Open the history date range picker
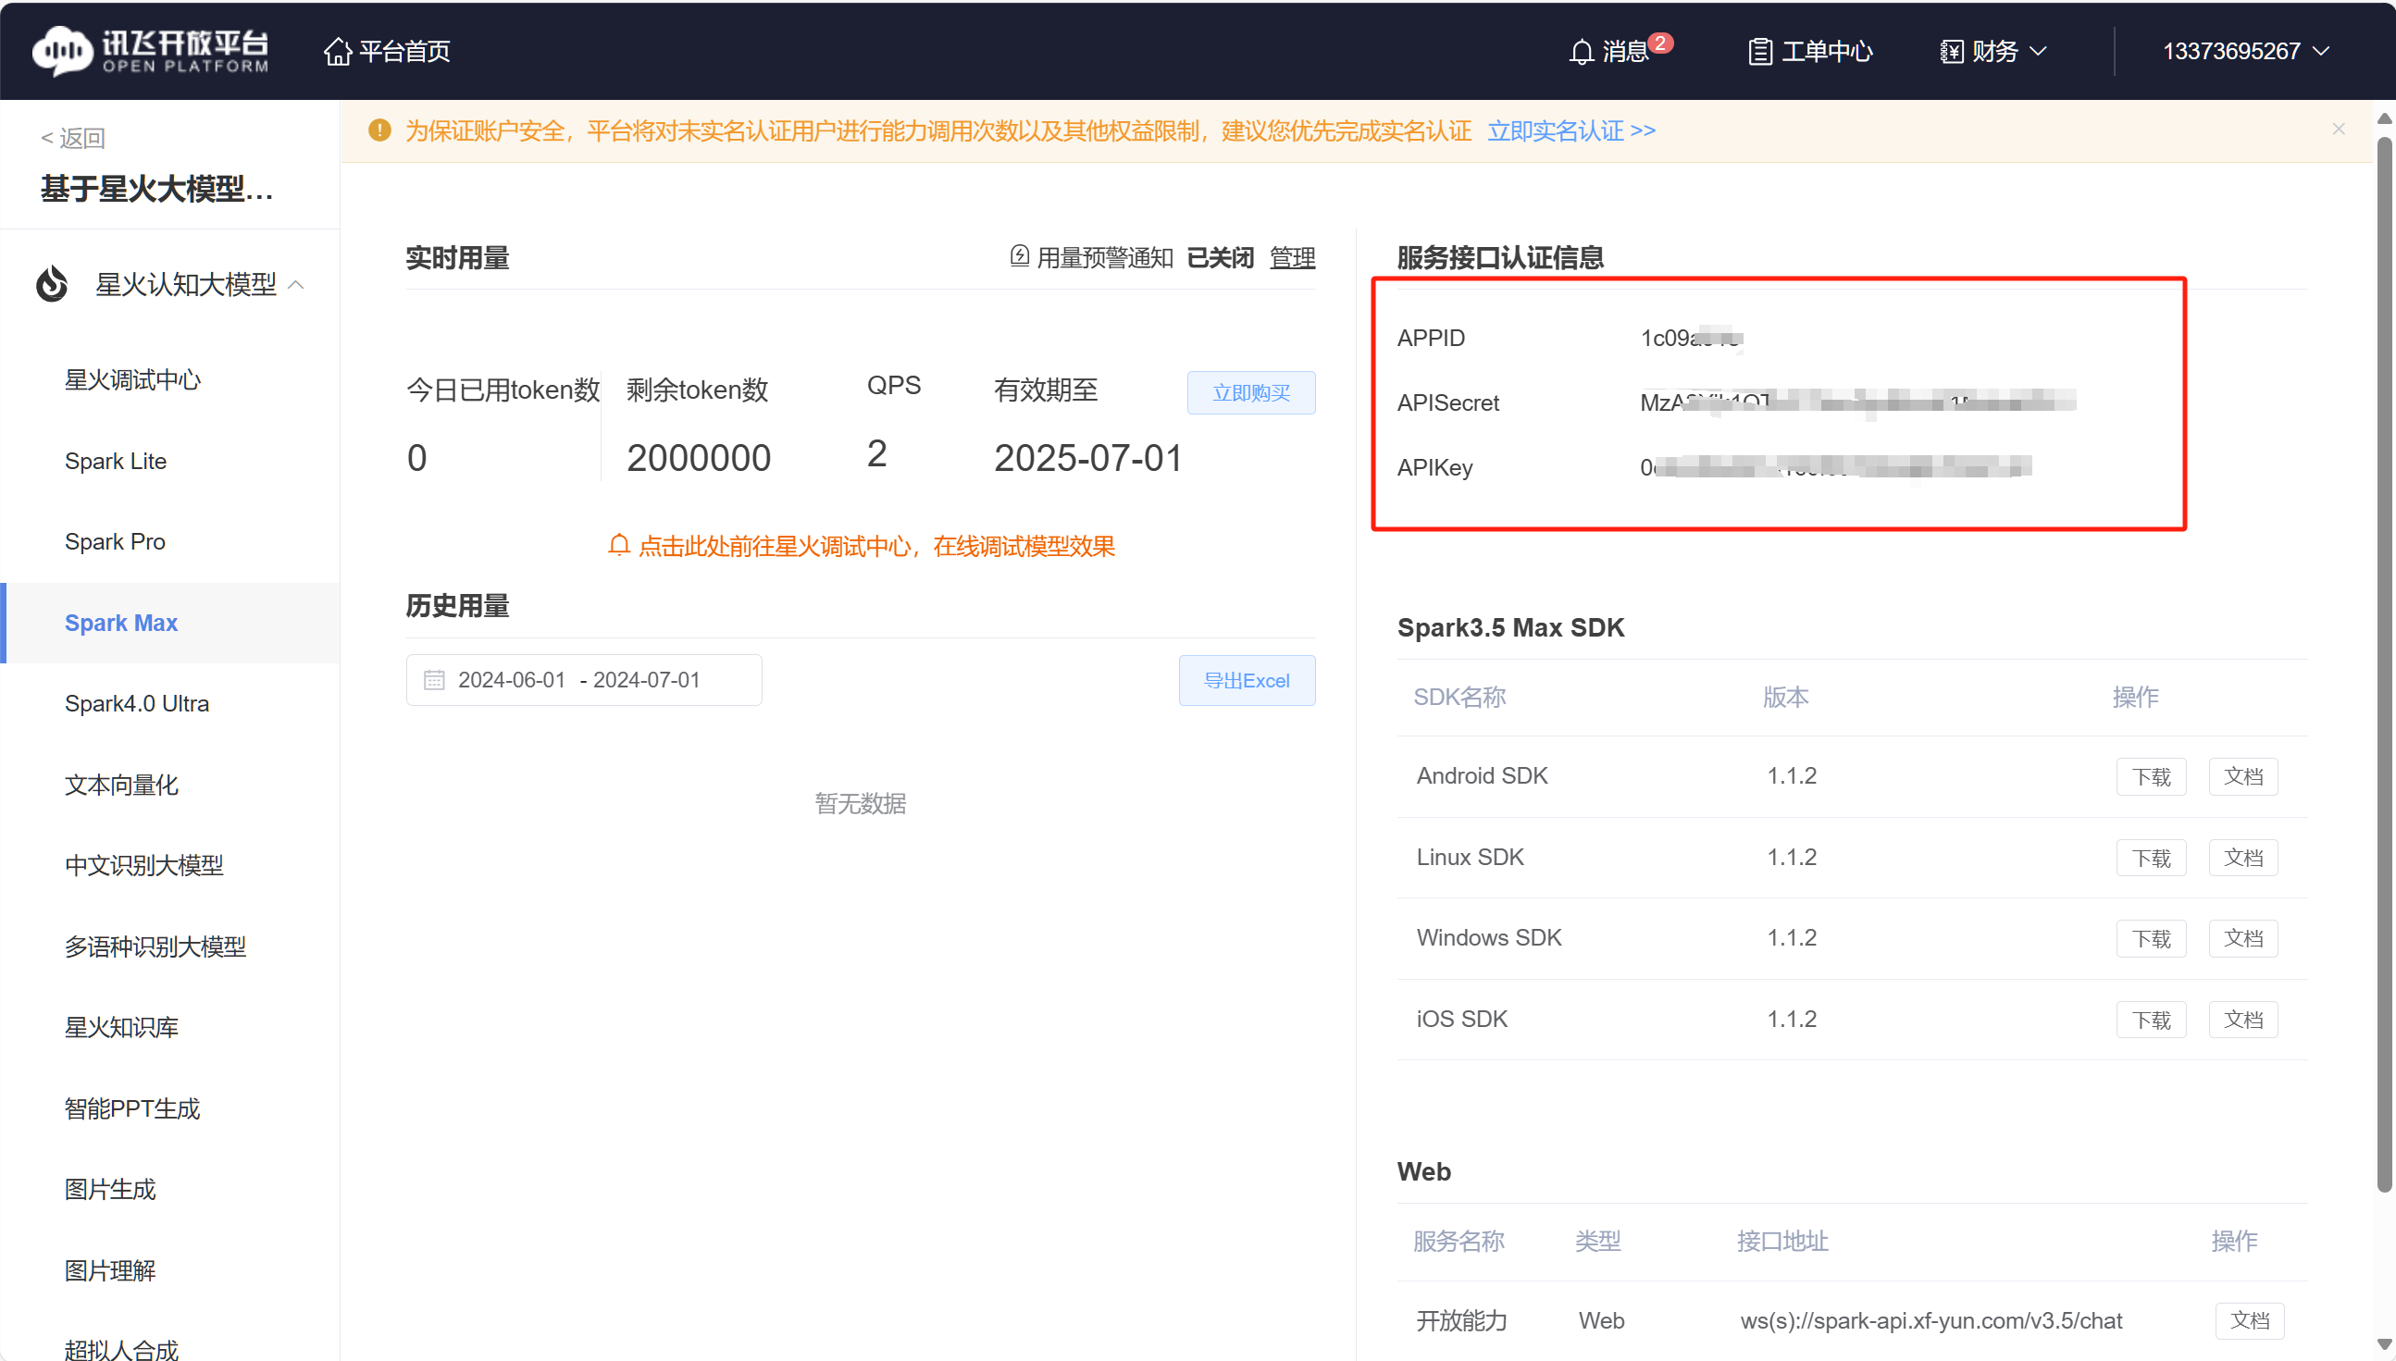Image resolution: width=2396 pixels, height=1361 pixels. tap(583, 679)
